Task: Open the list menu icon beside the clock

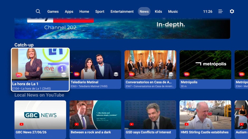Action: pyautogui.click(x=221, y=11)
